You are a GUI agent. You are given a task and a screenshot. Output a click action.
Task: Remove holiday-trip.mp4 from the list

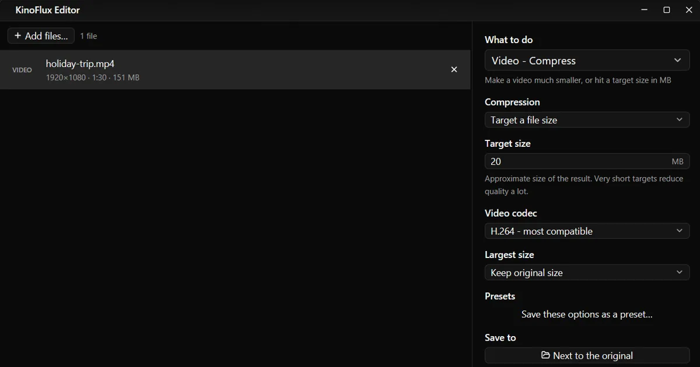[454, 69]
